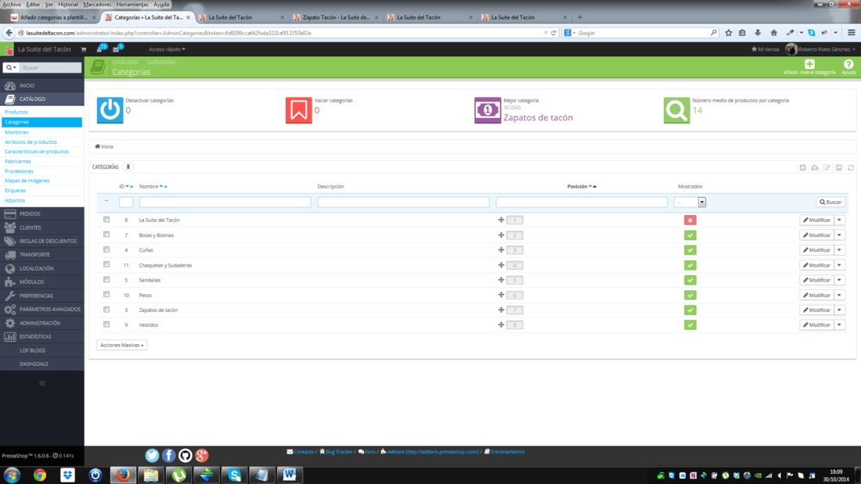
Task: Open Google Plus icon in footer
Action: coord(201,455)
